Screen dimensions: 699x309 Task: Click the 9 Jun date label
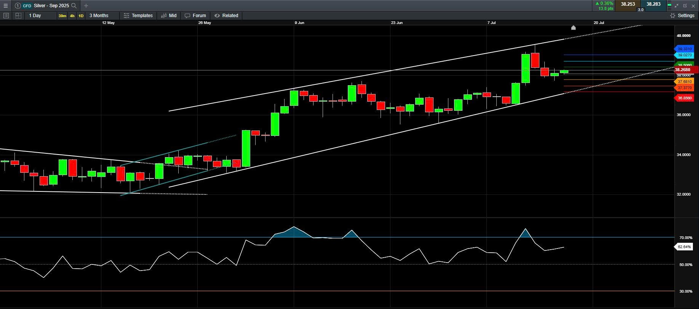[x=299, y=23]
